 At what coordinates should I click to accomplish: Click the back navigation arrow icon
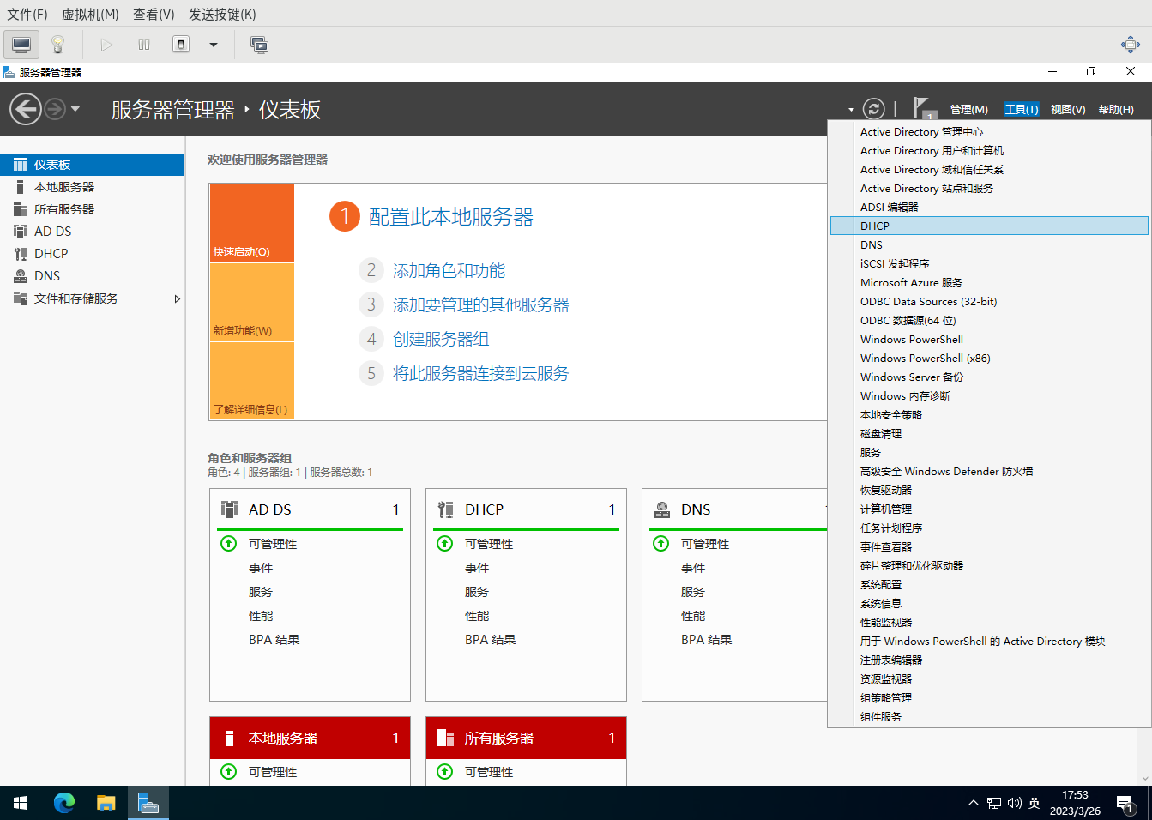(x=26, y=109)
